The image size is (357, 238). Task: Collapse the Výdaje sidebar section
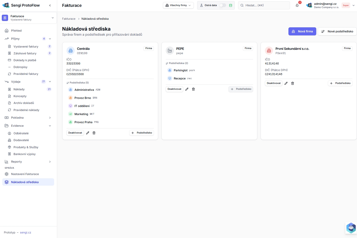pos(50,82)
